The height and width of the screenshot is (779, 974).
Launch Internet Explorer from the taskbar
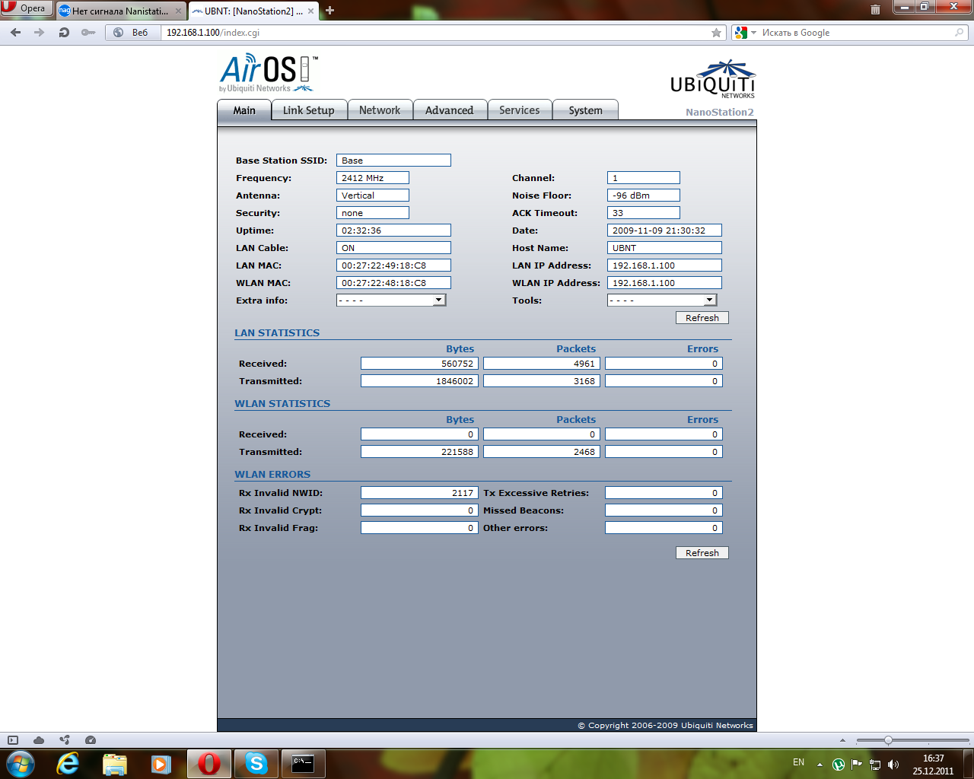[68, 764]
